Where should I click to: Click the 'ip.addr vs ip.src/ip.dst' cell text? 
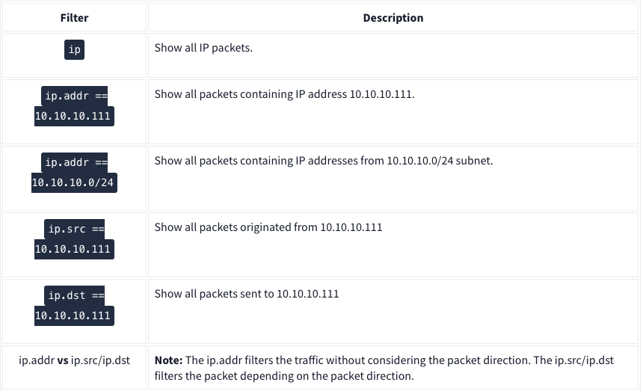[74, 360]
